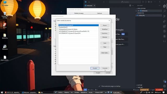The width and height of the screenshot is (167, 94).
Task: Click scrollbar down arrow in Variables de entorno
Action: [x=112, y=63]
